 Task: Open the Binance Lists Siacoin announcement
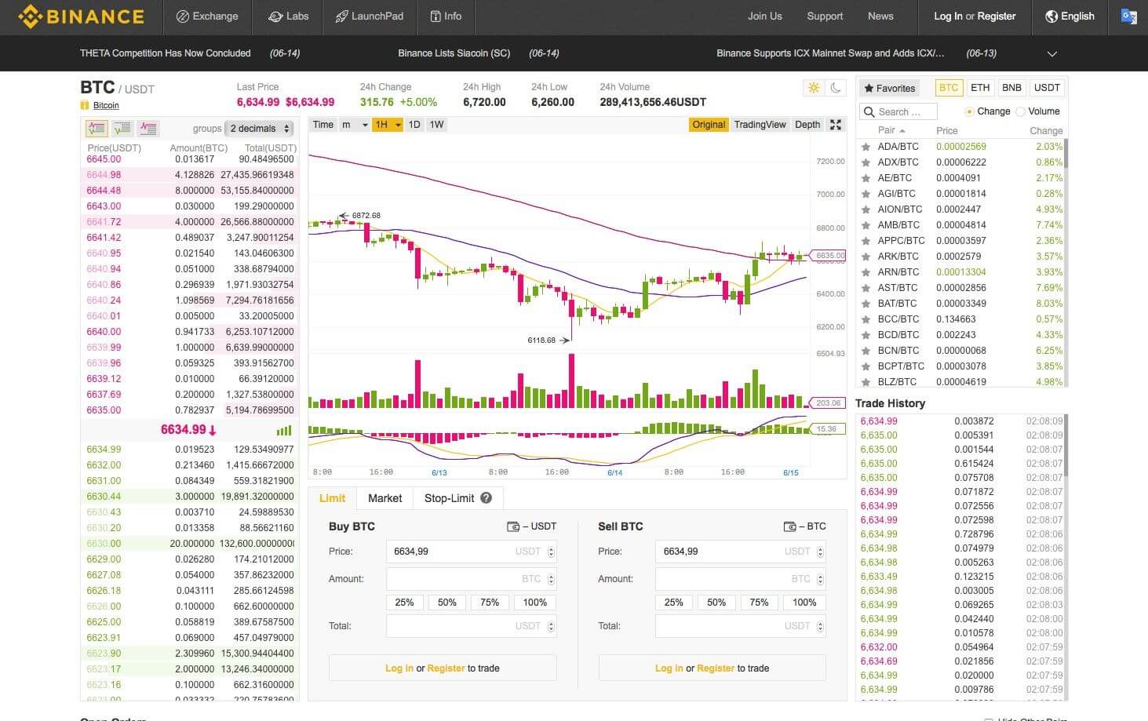pyautogui.click(x=454, y=53)
